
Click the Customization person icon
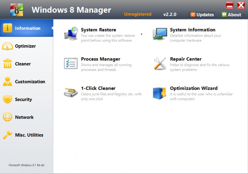tap(7, 81)
